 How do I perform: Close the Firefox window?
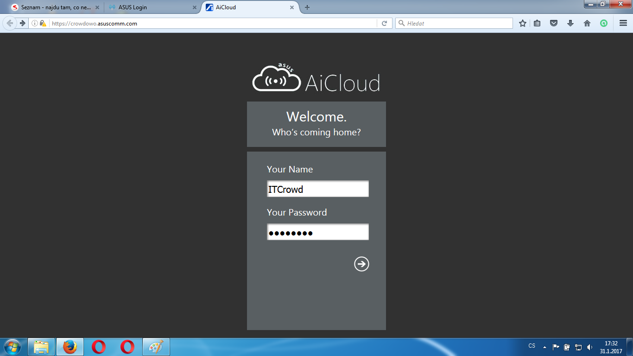[620, 4]
